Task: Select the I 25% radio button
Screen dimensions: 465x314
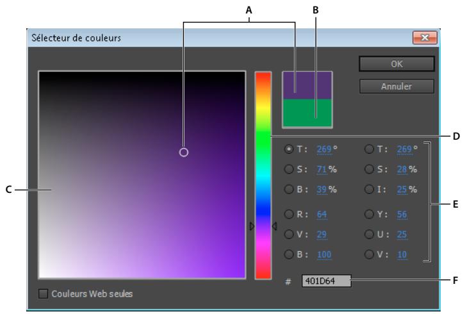Action: pyautogui.click(x=369, y=189)
